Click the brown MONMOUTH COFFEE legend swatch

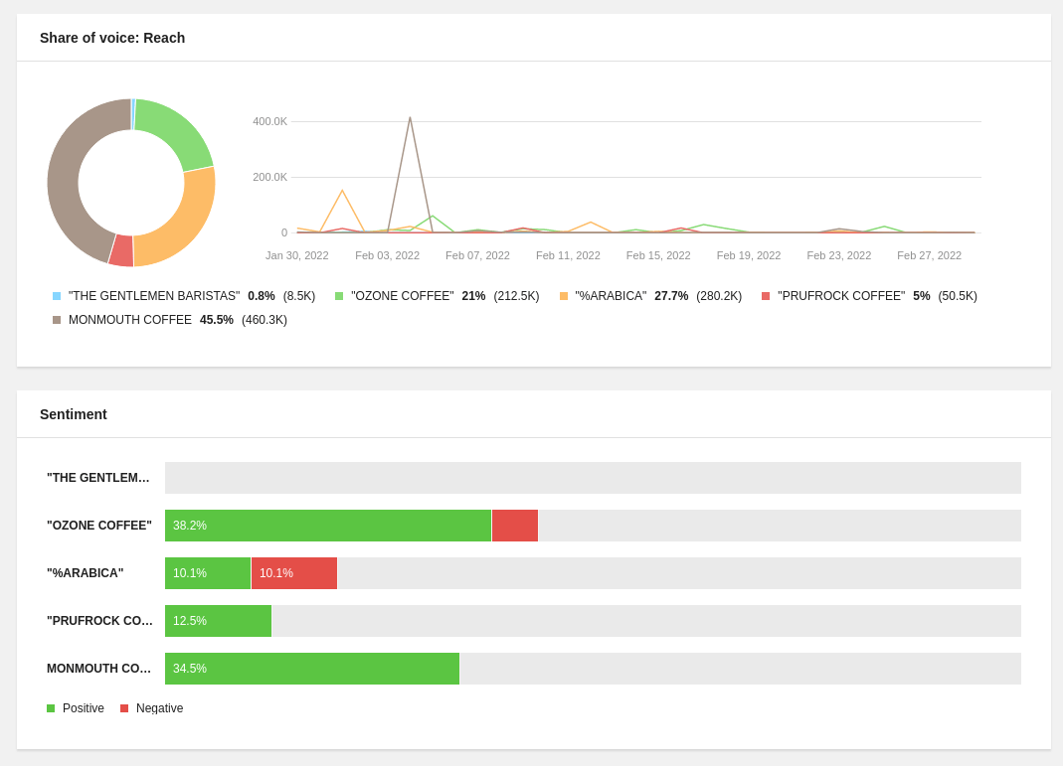point(57,319)
